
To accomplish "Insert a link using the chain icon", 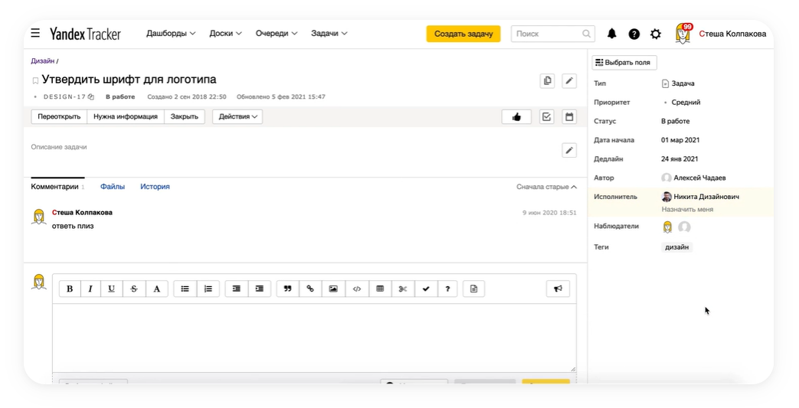I will 310,289.
